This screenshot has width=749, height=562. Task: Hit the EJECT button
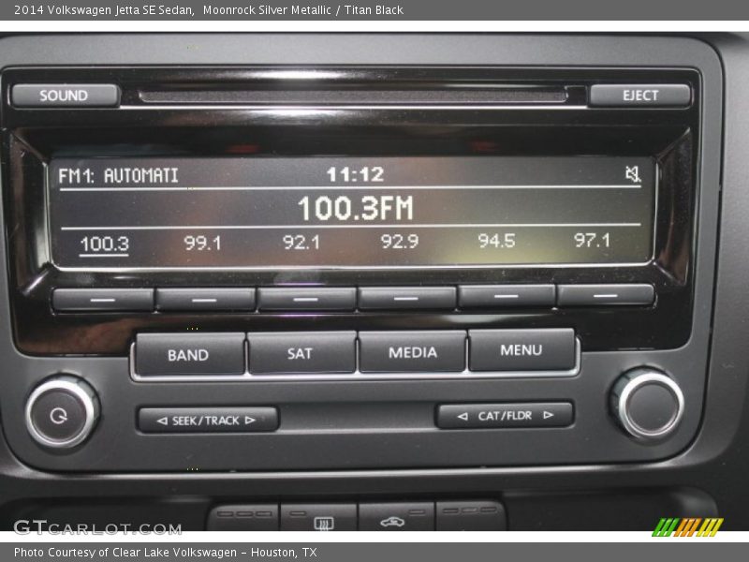coord(640,96)
